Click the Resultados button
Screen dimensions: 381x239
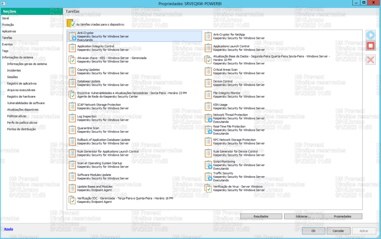(261, 217)
